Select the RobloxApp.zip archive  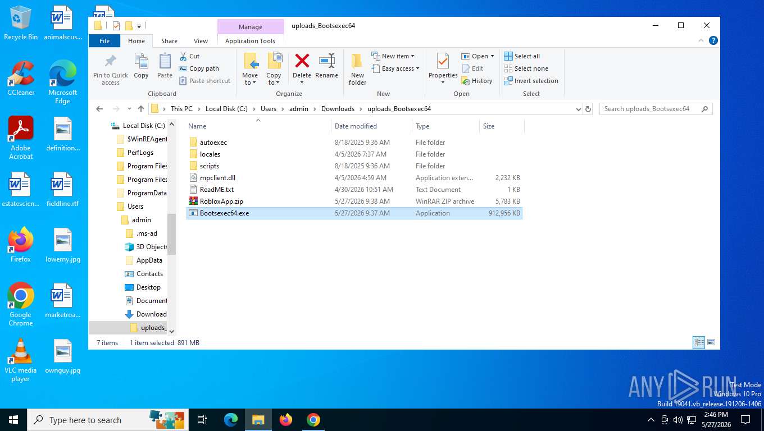[354, 201]
